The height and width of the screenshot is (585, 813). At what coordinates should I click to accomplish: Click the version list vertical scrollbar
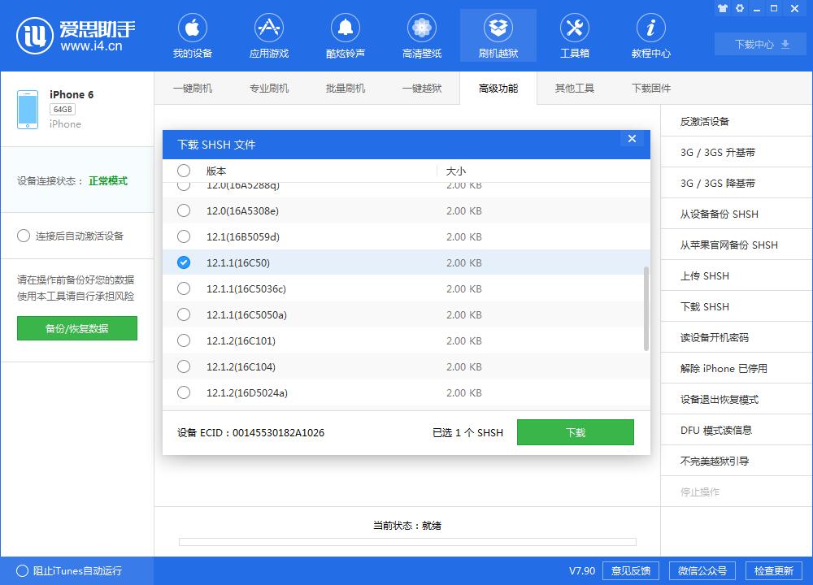pos(646,309)
